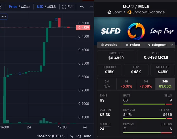Click the VOLUME $5.3K value

105,115
